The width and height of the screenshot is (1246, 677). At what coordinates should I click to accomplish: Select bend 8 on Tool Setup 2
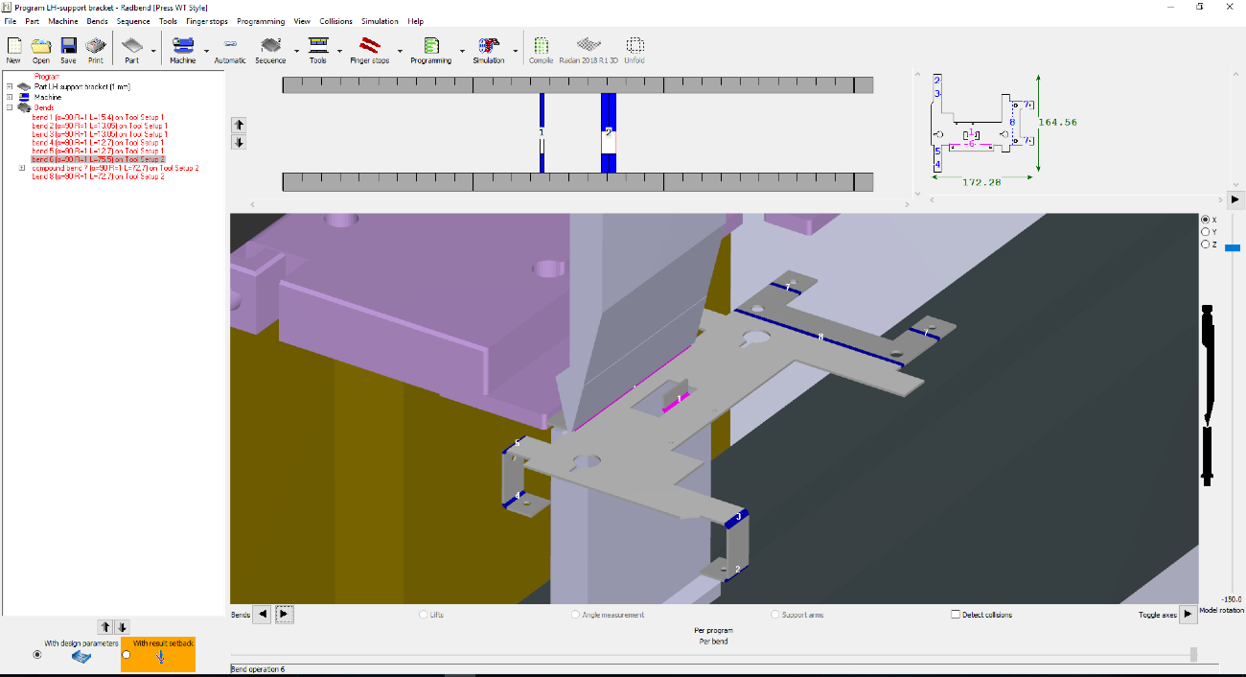(98, 176)
